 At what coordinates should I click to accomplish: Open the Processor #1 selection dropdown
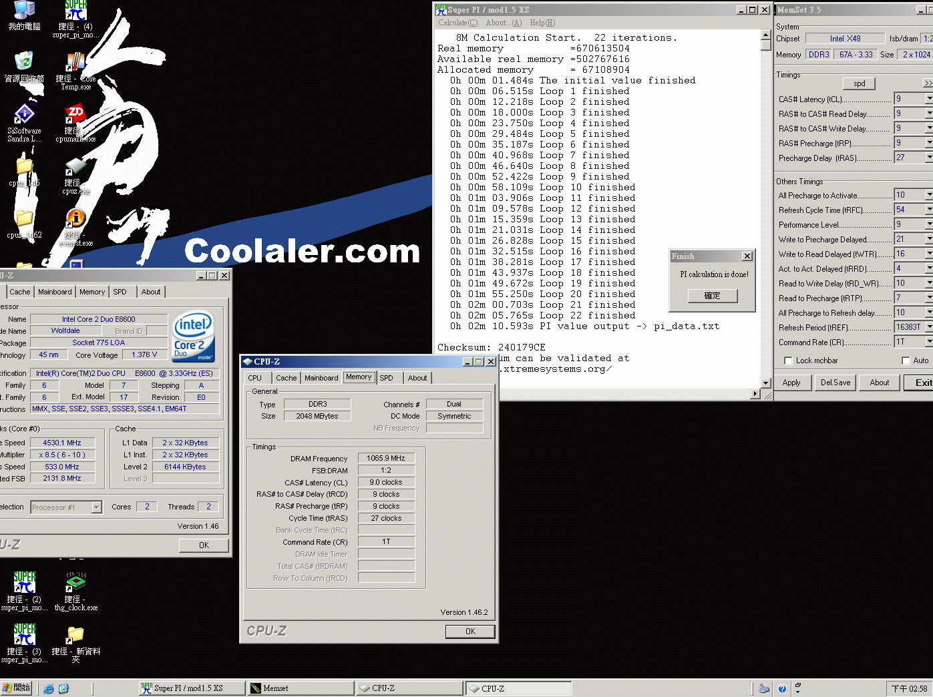click(96, 507)
